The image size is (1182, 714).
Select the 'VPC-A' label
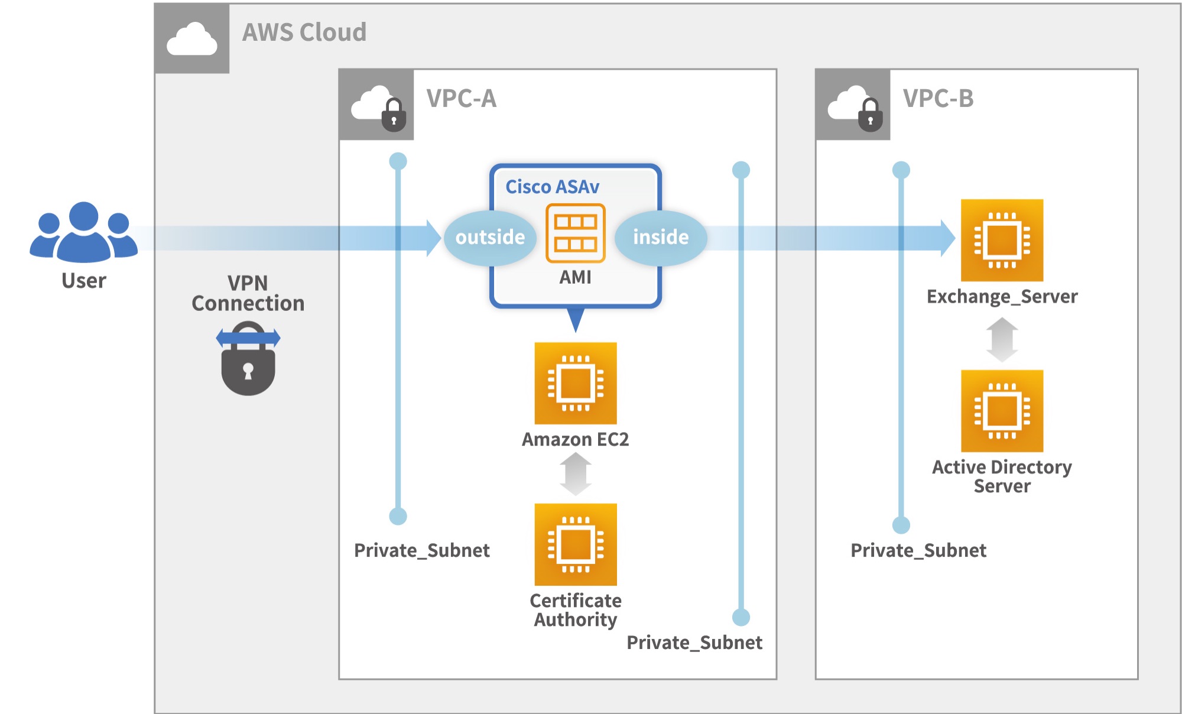tap(462, 99)
